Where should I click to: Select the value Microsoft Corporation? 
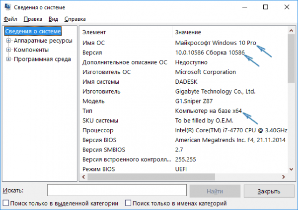pos(206,72)
